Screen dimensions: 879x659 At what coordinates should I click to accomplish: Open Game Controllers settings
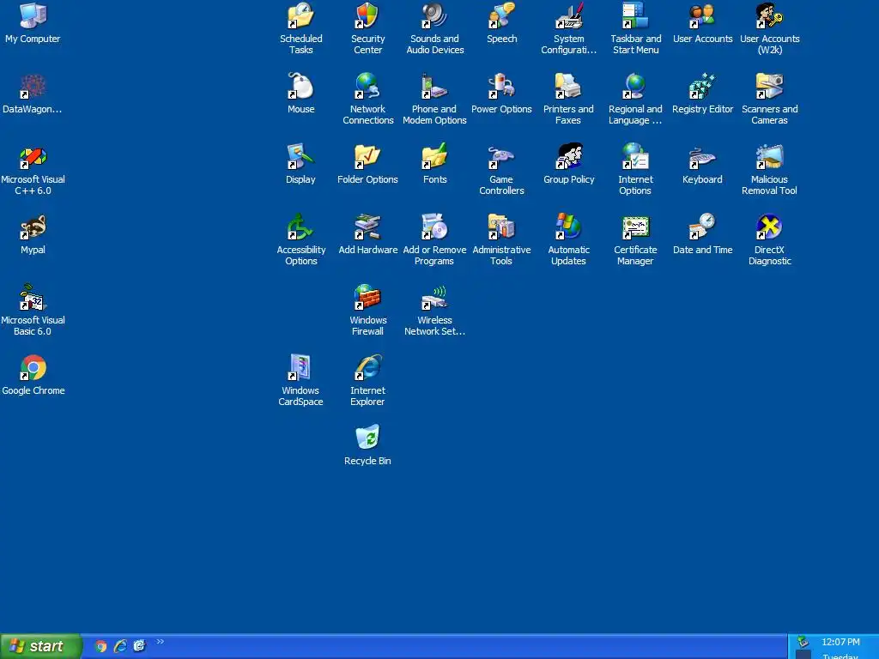(501, 170)
